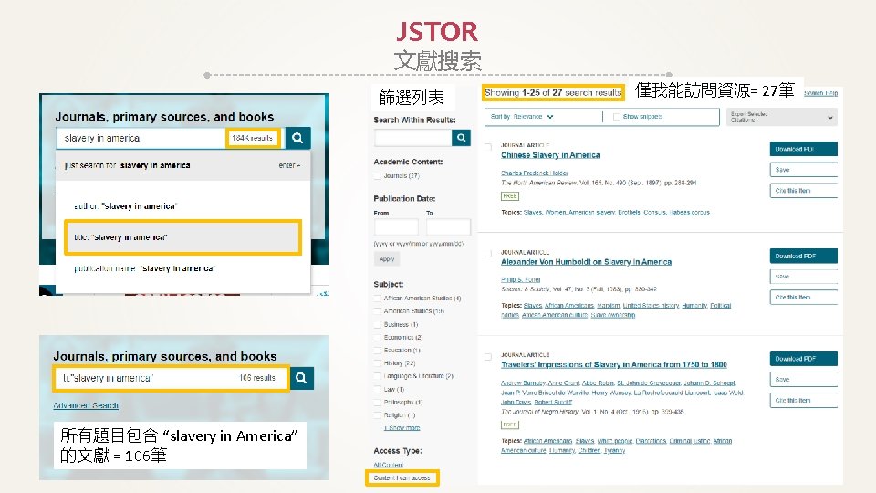Save the Alexander Von Humboldt article
The image size is (876, 493).
tap(803, 277)
